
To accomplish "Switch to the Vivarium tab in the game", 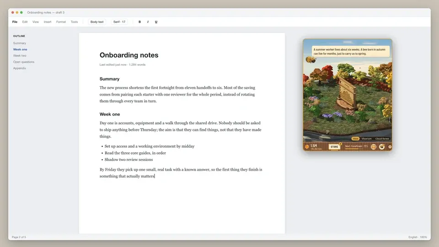I will (x=366, y=139).
